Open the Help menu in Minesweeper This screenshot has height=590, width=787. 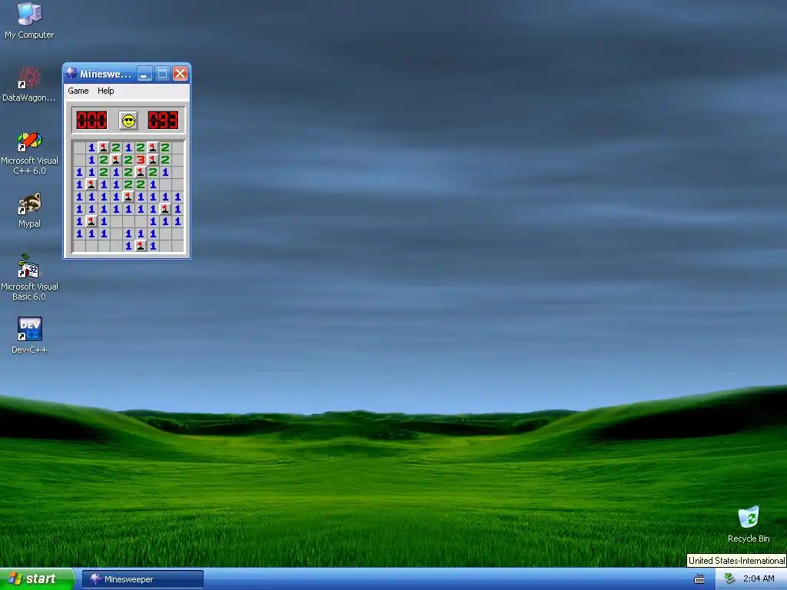coord(106,91)
